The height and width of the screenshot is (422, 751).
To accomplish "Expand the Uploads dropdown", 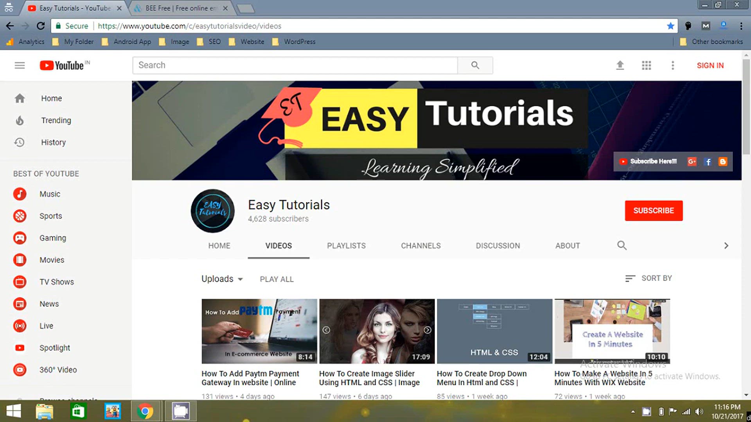I will pyautogui.click(x=222, y=279).
